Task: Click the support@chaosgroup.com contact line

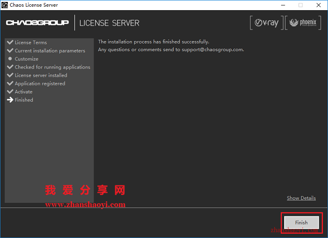Action: click(x=171, y=50)
